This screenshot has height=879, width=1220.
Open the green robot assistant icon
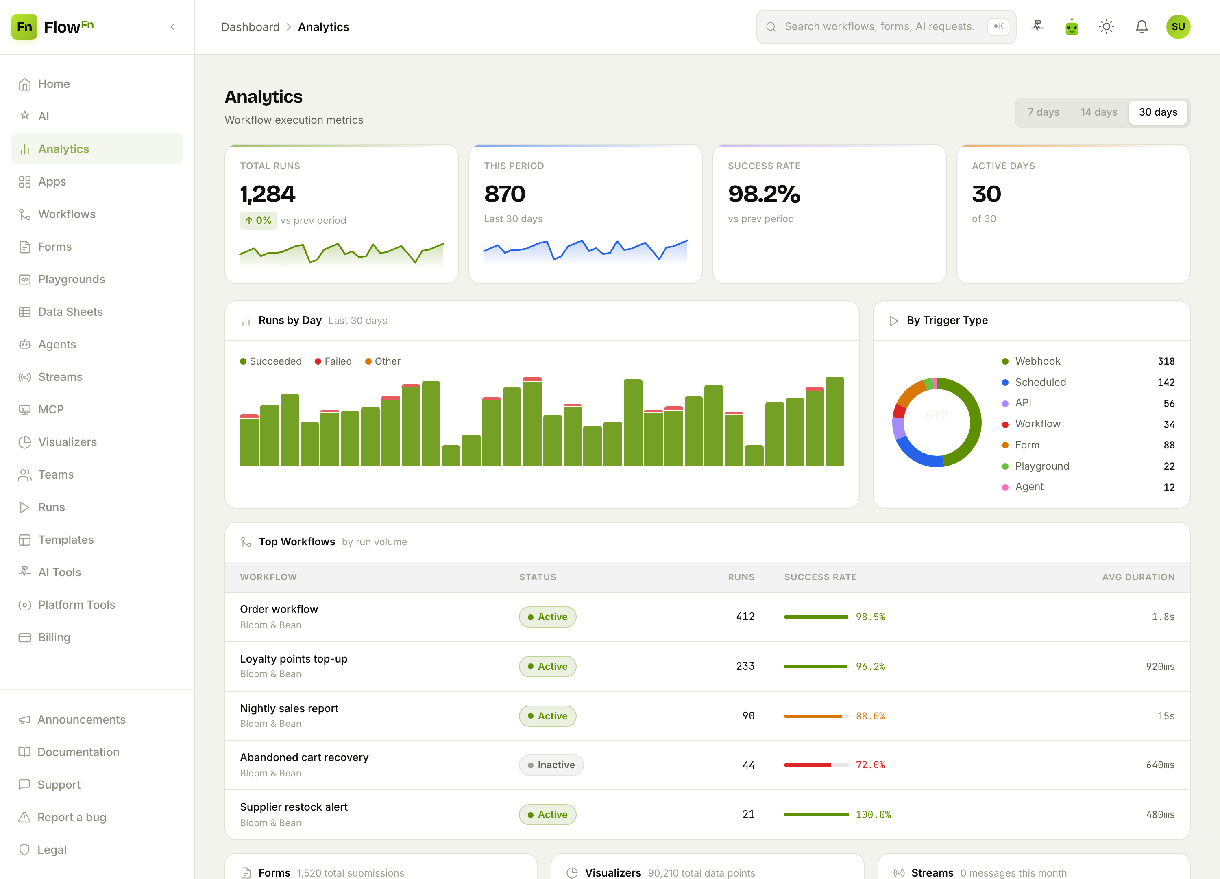1072,26
